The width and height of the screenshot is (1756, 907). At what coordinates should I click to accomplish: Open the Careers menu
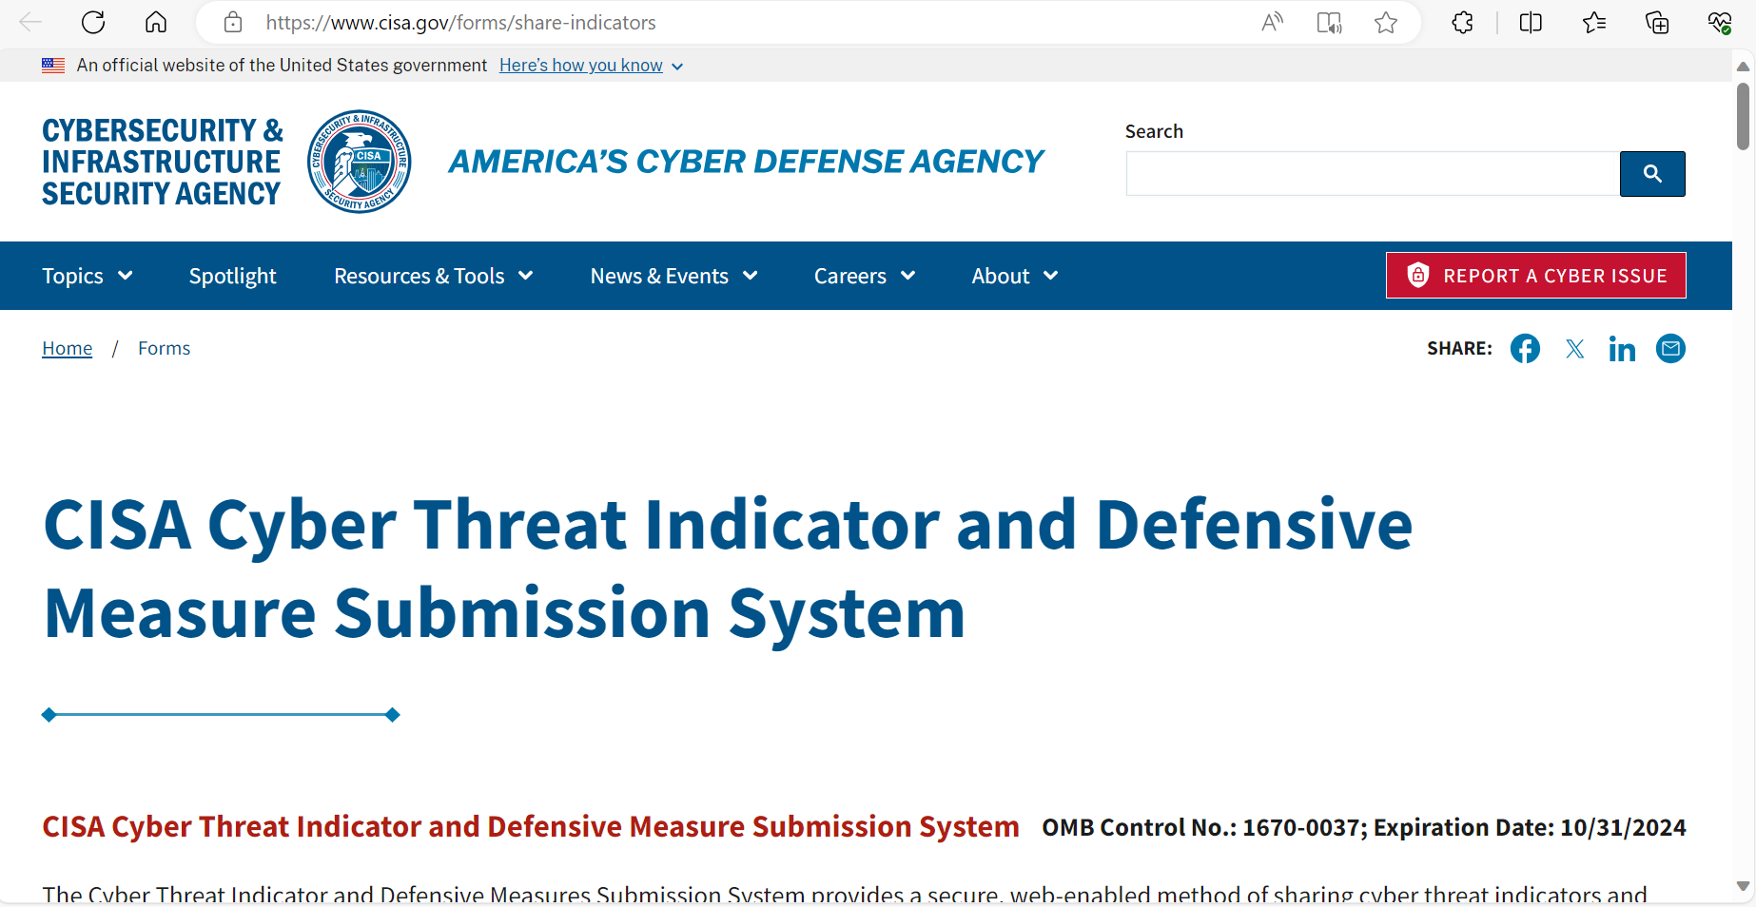[864, 276]
